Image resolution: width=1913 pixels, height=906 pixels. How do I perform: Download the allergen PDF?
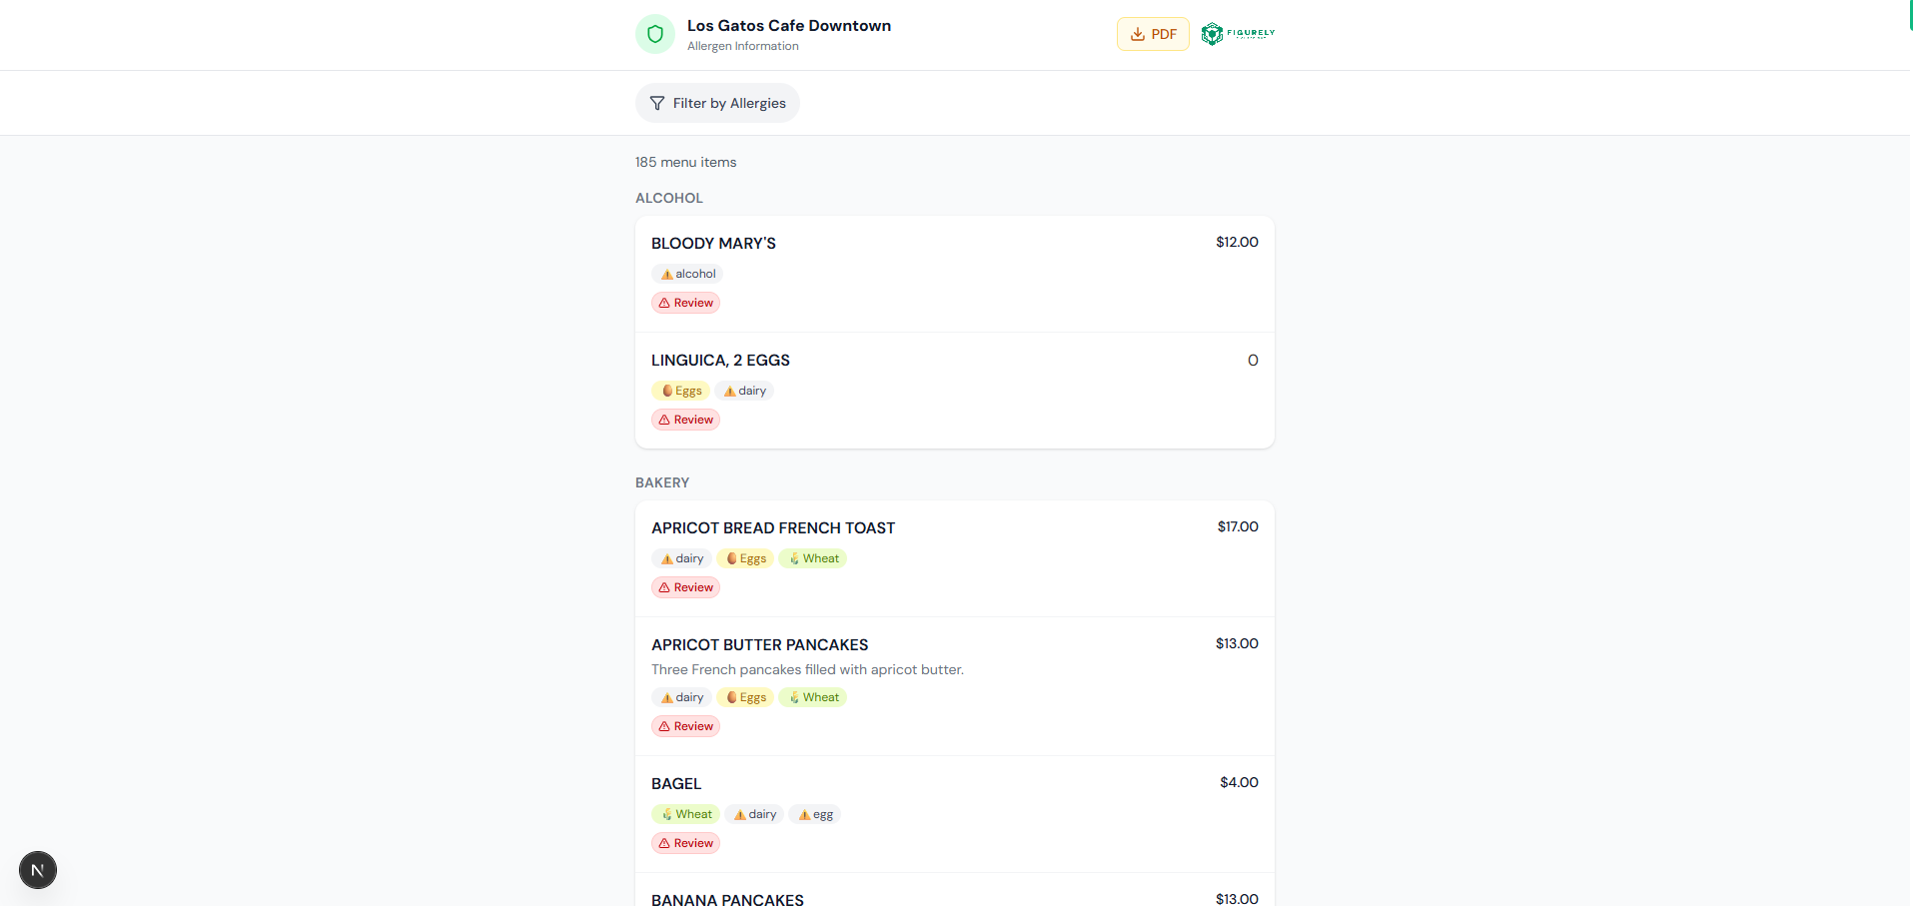click(1153, 34)
